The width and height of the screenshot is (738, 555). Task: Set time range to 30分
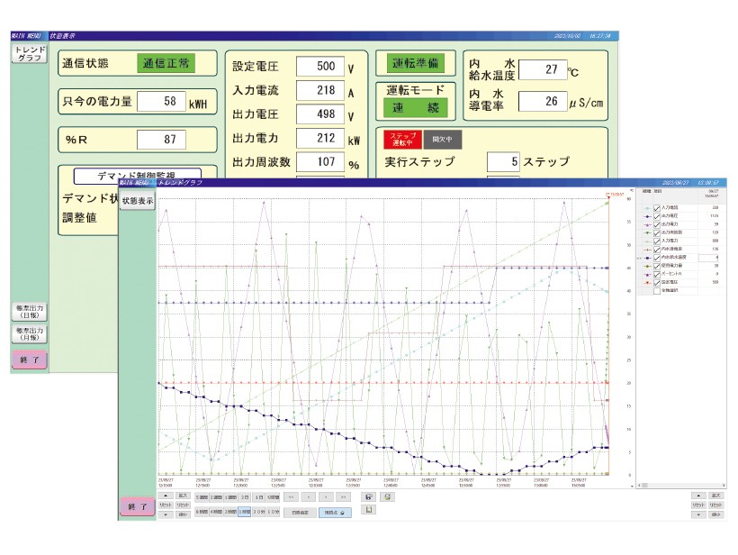pos(259,512)
